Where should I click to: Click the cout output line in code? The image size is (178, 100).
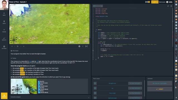[x=107, y=56]
